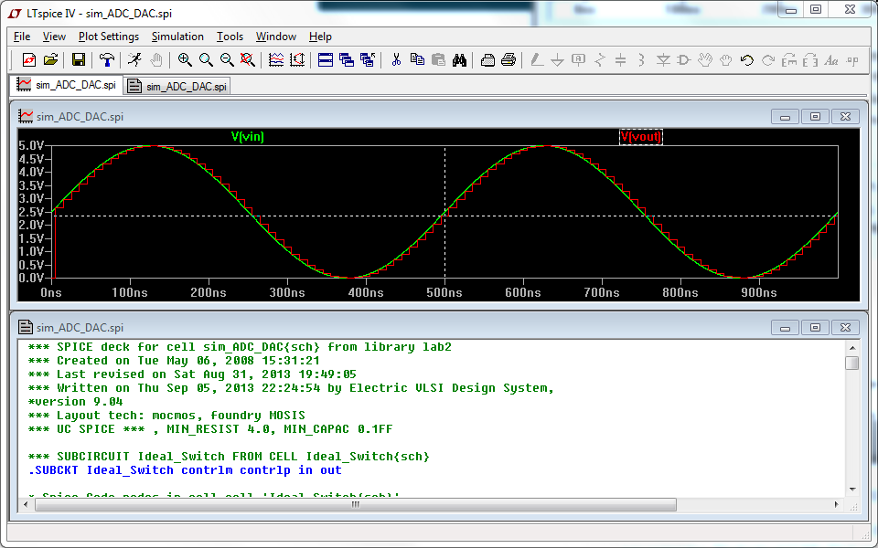Open the Plot Settings menu

pyautogui.click(x=108, y=37)
